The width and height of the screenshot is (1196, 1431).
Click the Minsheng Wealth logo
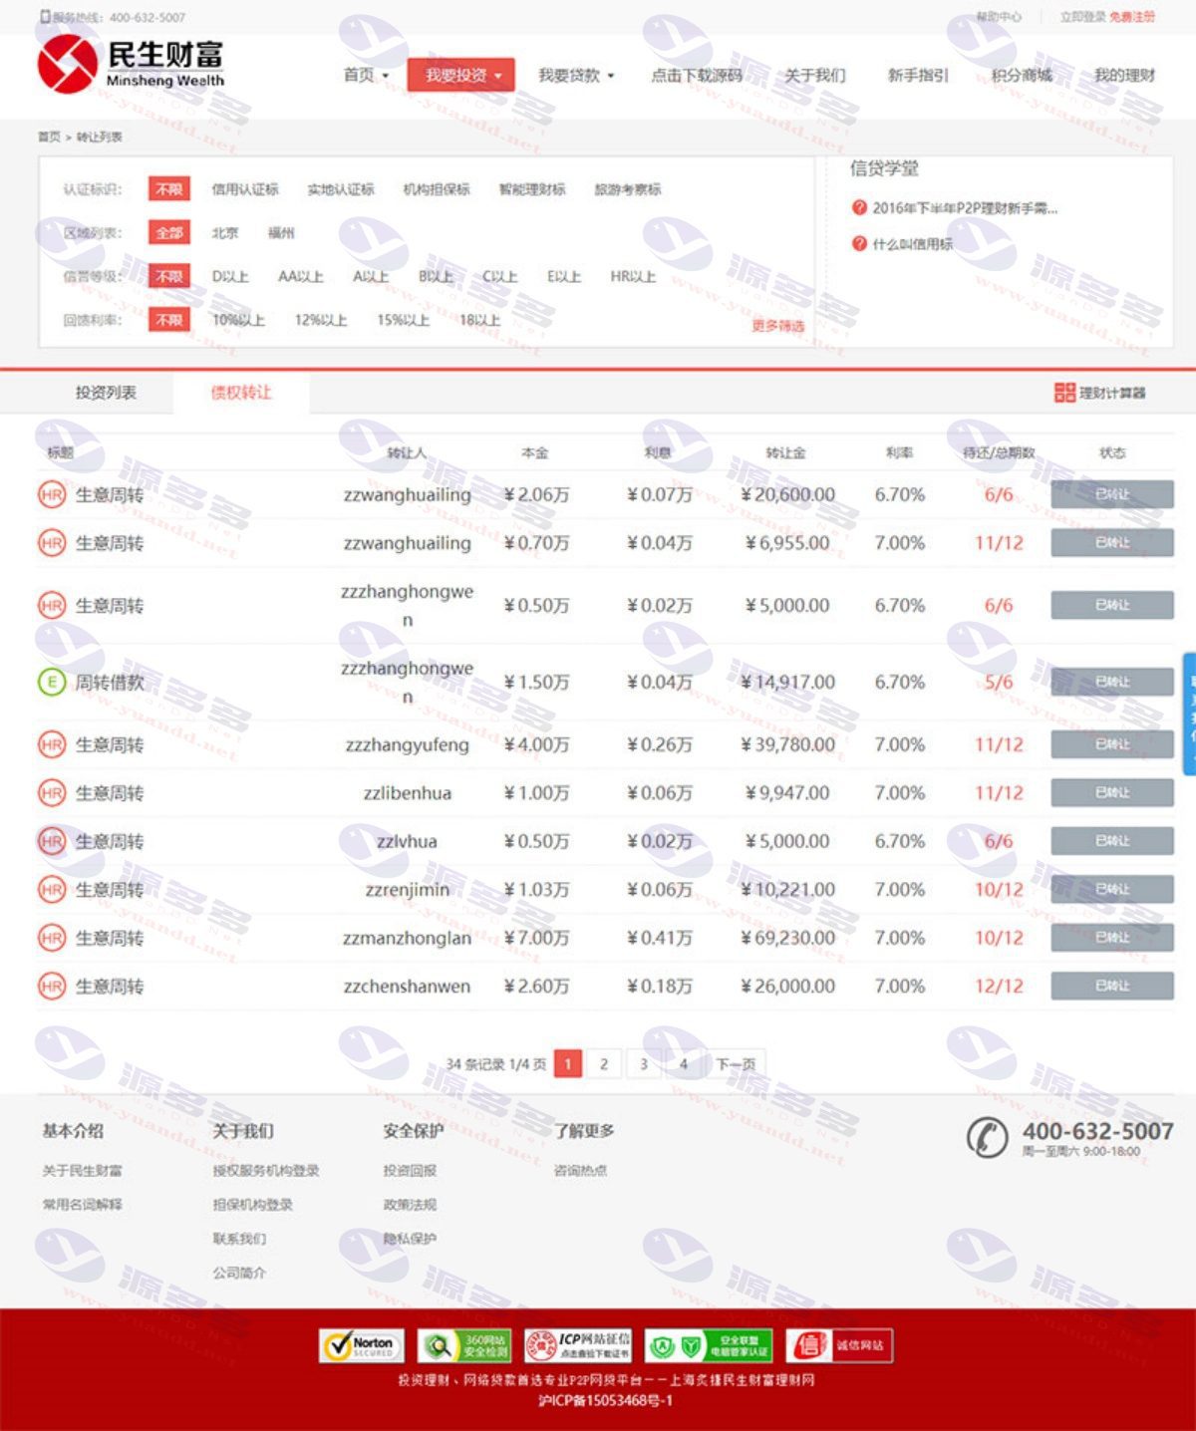coord(131,64)
